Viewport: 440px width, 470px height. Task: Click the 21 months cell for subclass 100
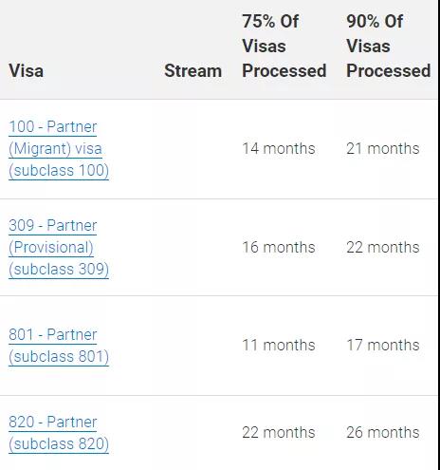383,148
